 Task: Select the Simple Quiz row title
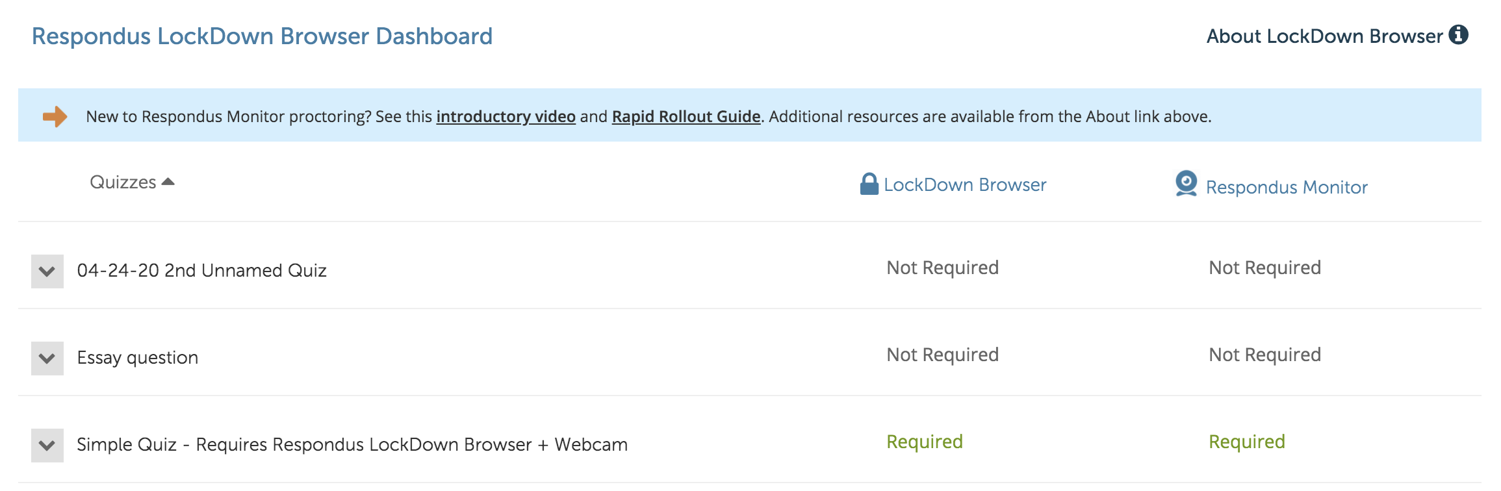(x=352, y=444)
